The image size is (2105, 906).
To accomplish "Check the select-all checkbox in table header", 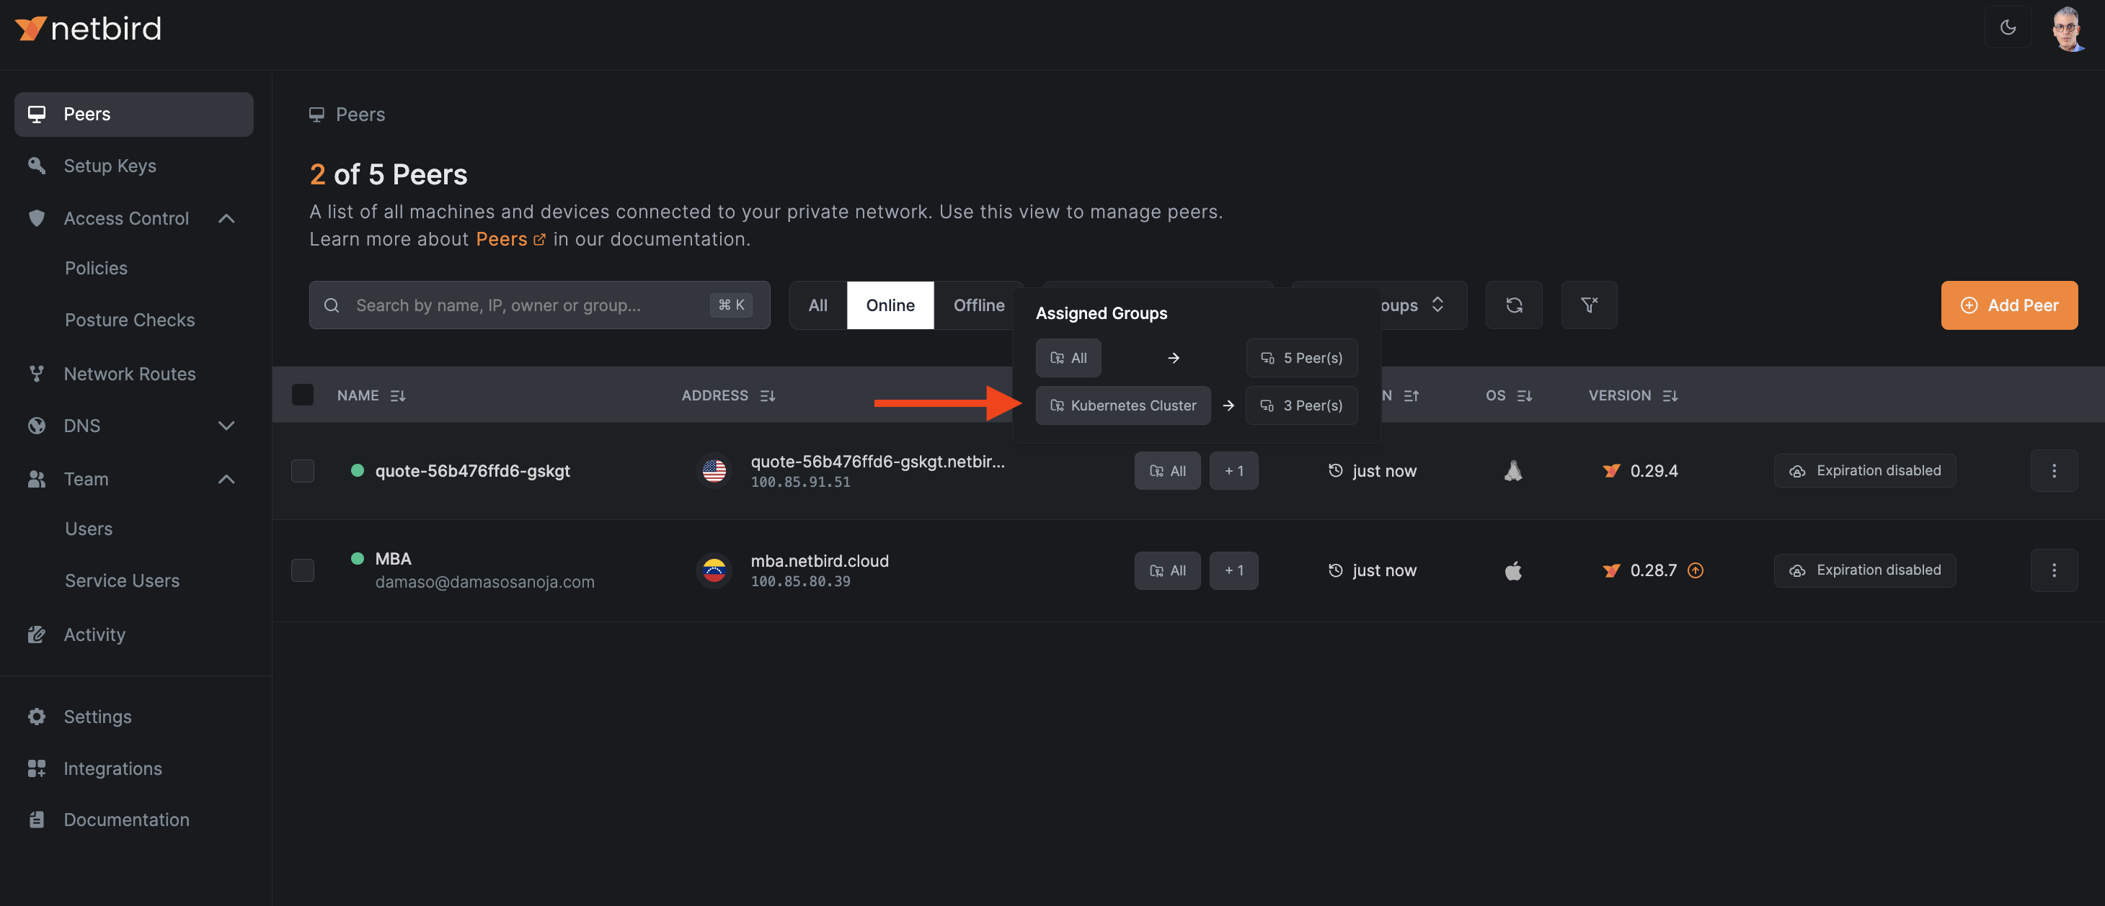I will tap(302, 394).
